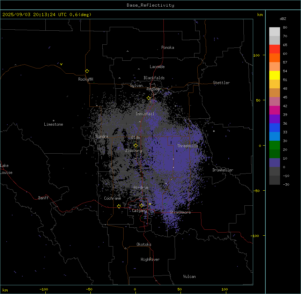Click the 100 tick on bottom axis
The height and width of the screenshot is (294, 301).
click(225, 289)
